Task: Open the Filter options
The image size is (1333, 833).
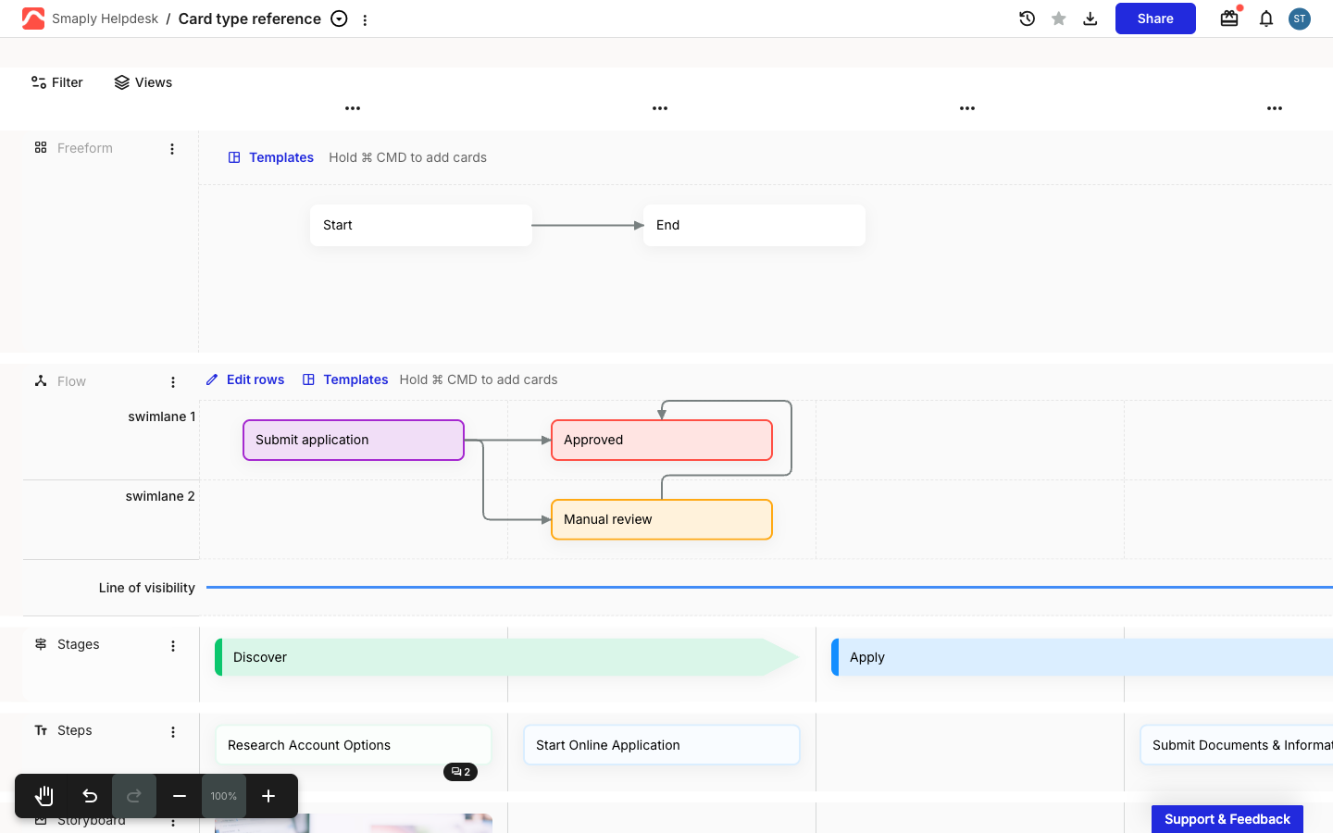Action: point(57,82)
